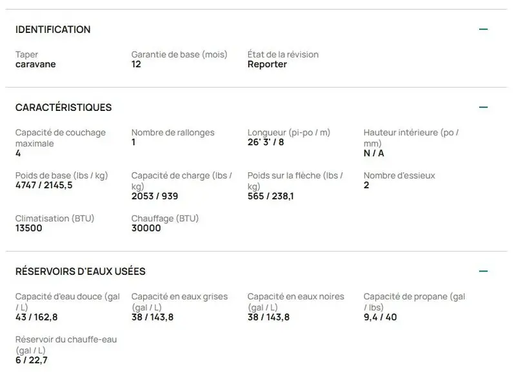Collapse the Identification section minus icon
The image size is (516, 387).
pyautogui.click(x=483, y=29)
